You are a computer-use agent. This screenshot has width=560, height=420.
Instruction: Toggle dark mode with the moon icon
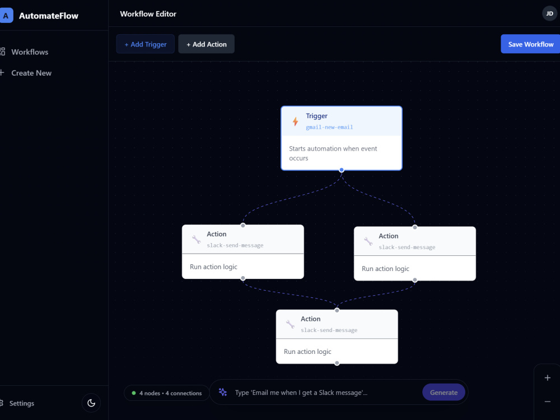point(91,403)
